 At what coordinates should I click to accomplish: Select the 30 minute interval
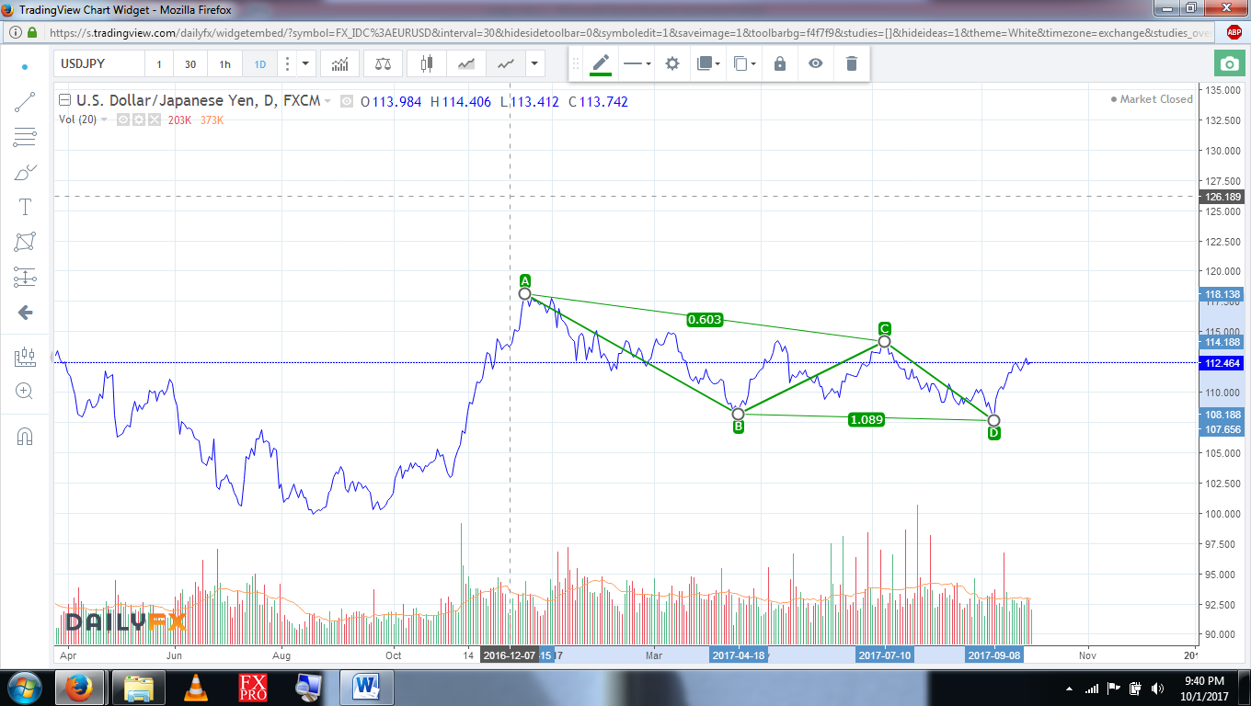point(190,64)
